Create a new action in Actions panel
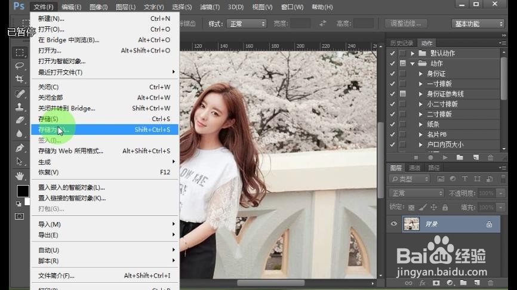Image resolution: width=517 pixels, height=290 pixels. [x=476, y=157]
